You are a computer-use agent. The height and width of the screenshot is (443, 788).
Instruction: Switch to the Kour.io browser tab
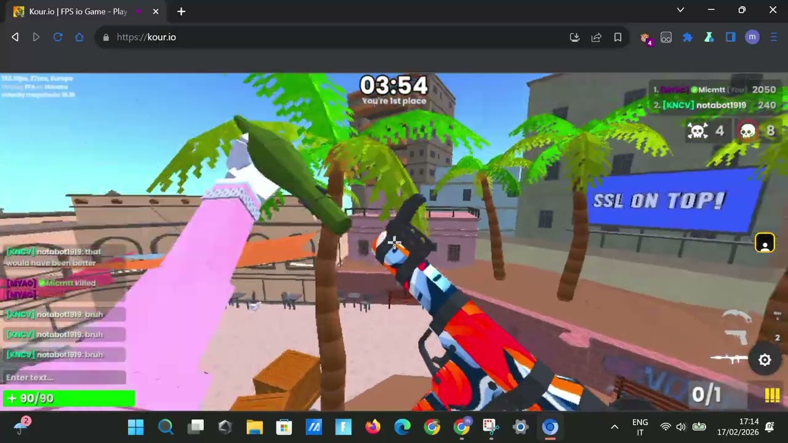click(78, 12)
